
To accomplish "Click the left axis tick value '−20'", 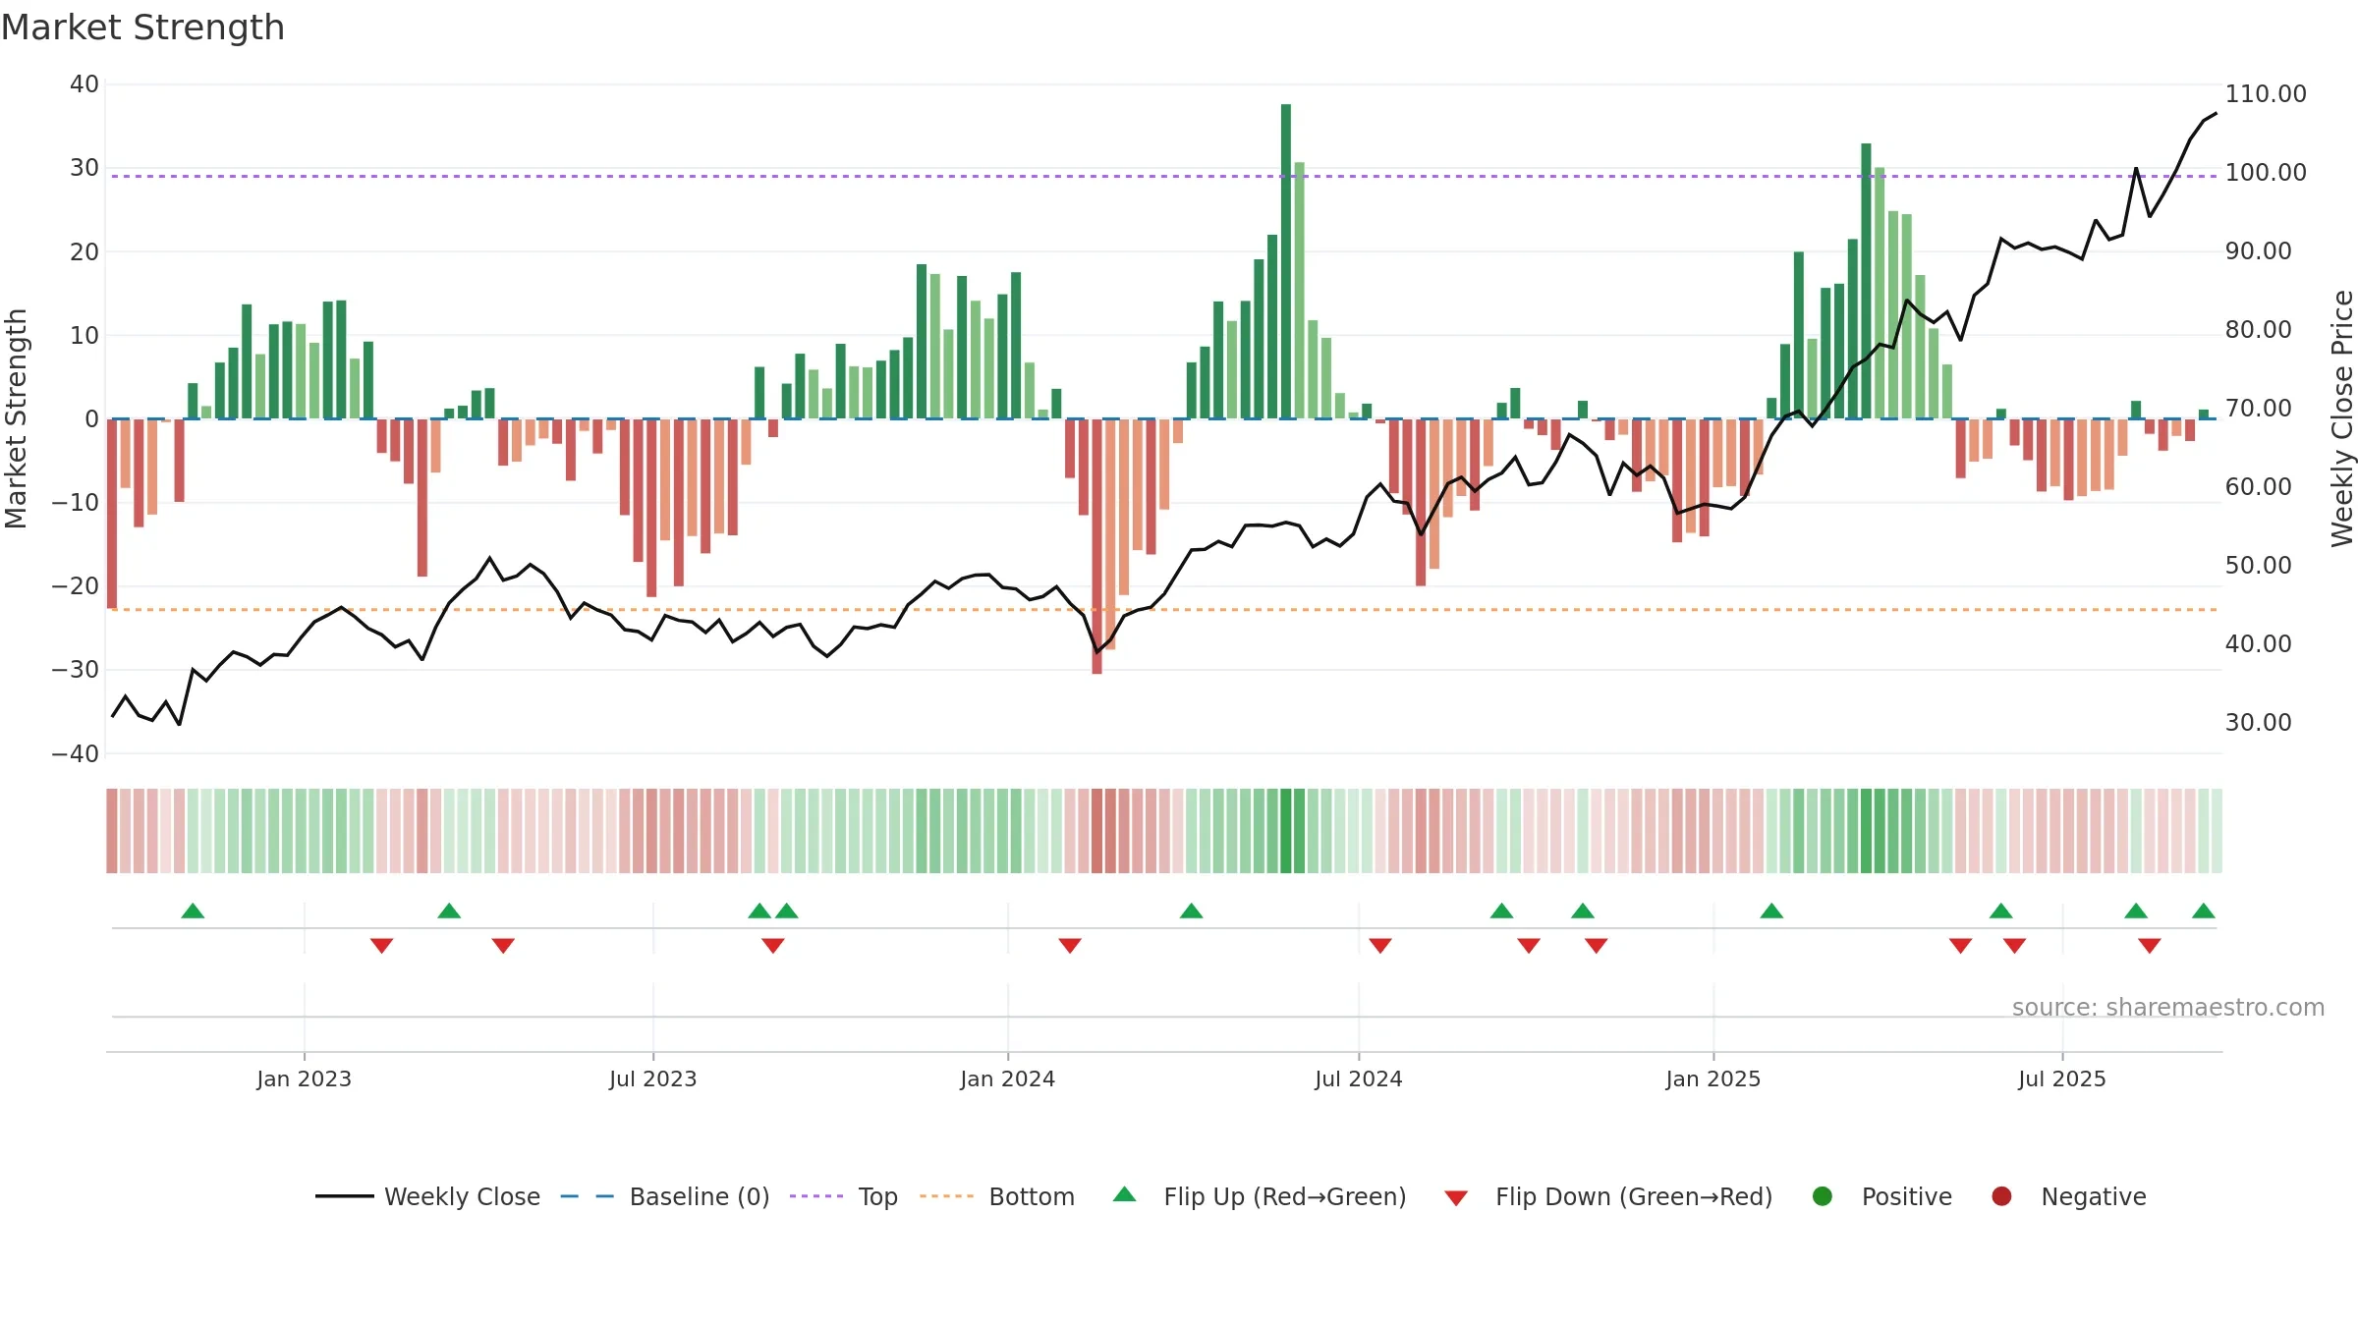I will point(76,586).
